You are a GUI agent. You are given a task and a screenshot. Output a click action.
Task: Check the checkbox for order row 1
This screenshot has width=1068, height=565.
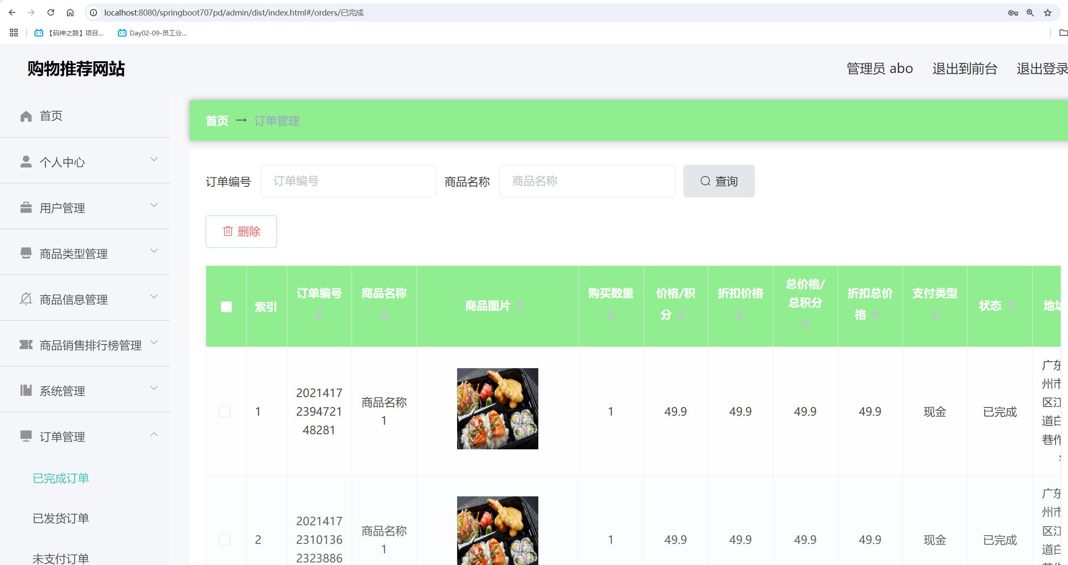click(x=225, y=411)
